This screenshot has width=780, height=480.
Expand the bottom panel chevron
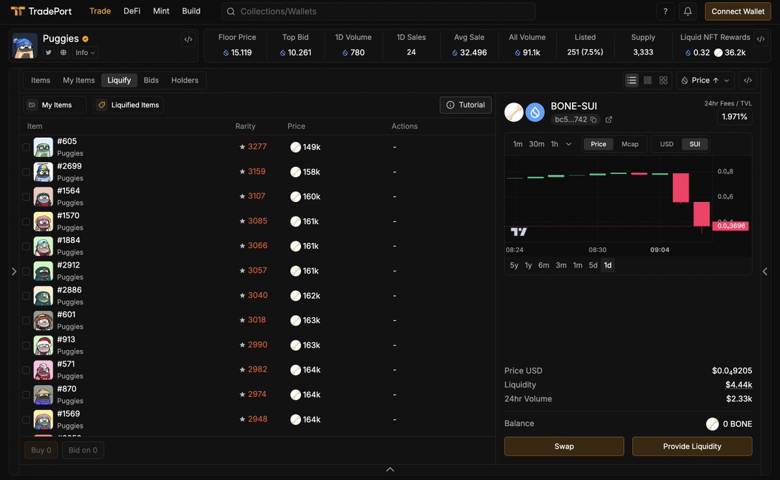(390, 469)
